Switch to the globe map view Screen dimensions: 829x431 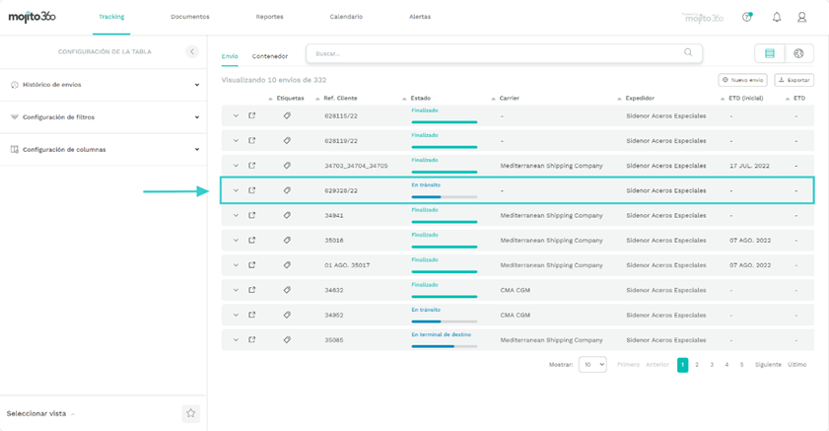tap(798, 54)
